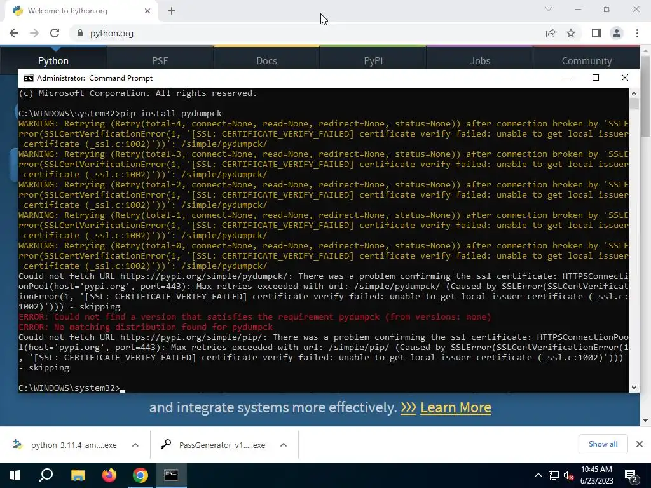The height and width of the screenshot is (488, 651).
Task: Open a new browser tab with plus
Action: coord(172,11)
